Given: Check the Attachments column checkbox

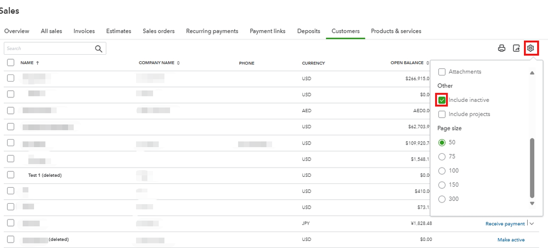Looking at the screenshot, I should [x=442, y=72].
